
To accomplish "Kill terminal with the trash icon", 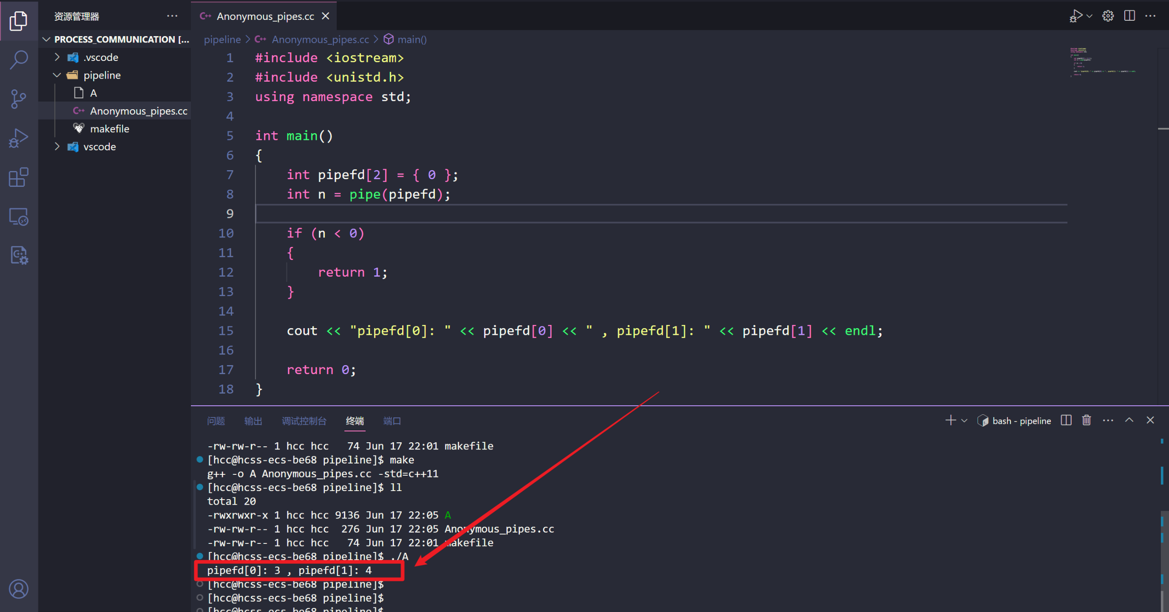I will coord(1086,421).
